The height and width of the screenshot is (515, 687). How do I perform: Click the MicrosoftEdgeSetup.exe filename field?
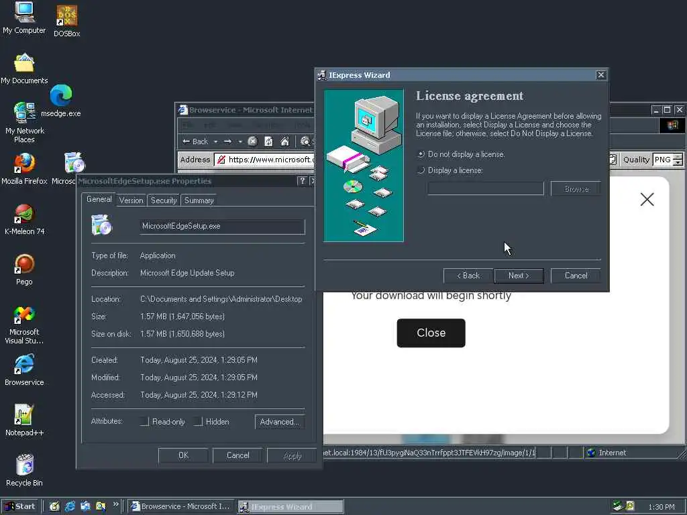[222, 226]
